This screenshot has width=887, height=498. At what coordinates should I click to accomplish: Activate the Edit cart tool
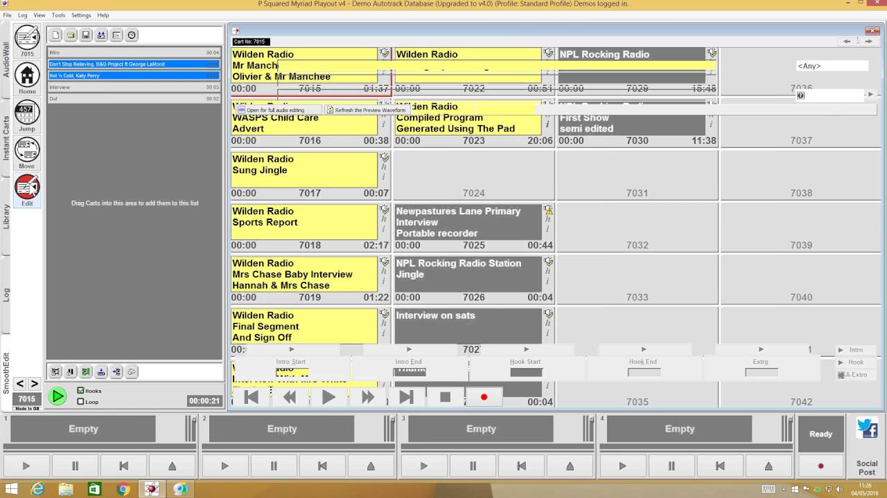click(x=27, y=191)
